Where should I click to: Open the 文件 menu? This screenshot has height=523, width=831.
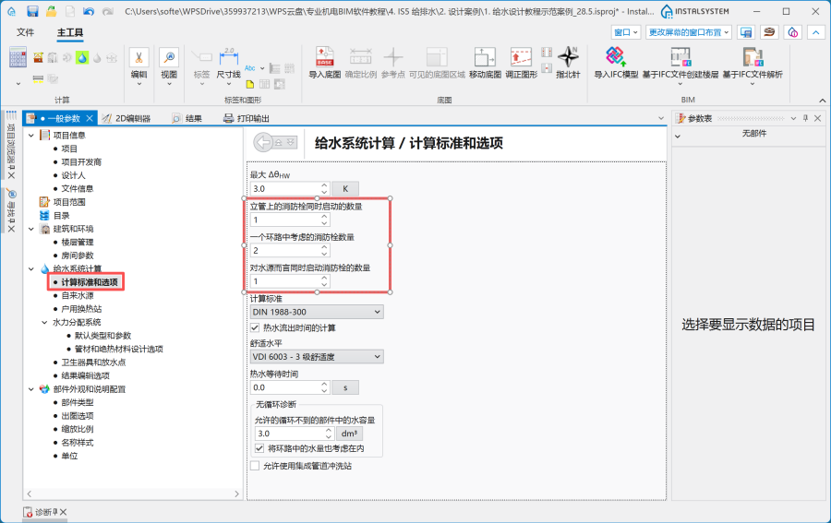[x=26, y=32]
